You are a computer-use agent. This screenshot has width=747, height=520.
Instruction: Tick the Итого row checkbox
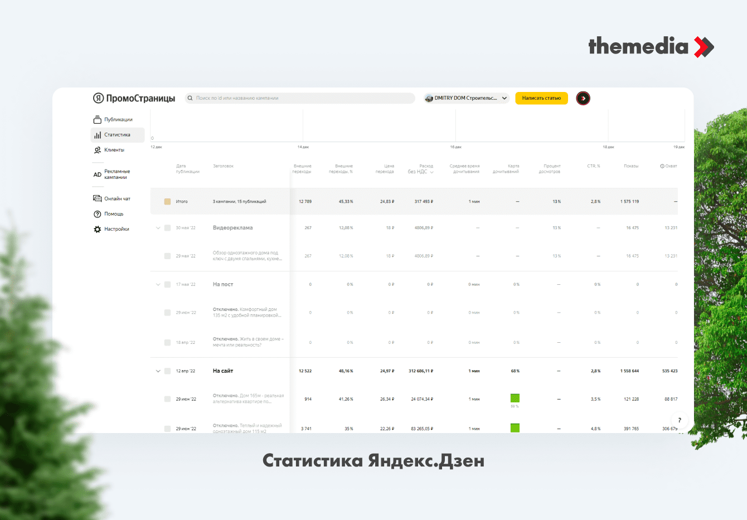pyautogui.click(x=167, y=202)
